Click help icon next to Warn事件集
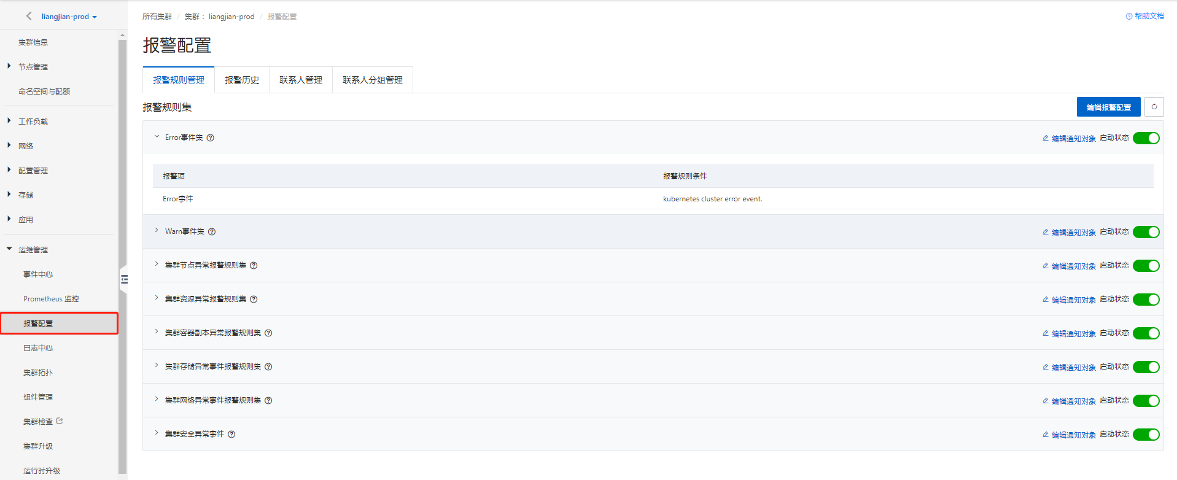 212,232
